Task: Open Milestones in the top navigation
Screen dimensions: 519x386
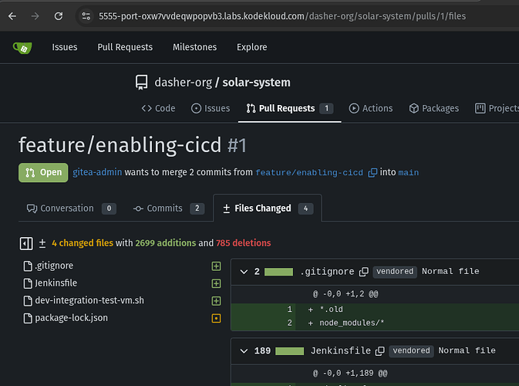Action: tap(194, 47)
